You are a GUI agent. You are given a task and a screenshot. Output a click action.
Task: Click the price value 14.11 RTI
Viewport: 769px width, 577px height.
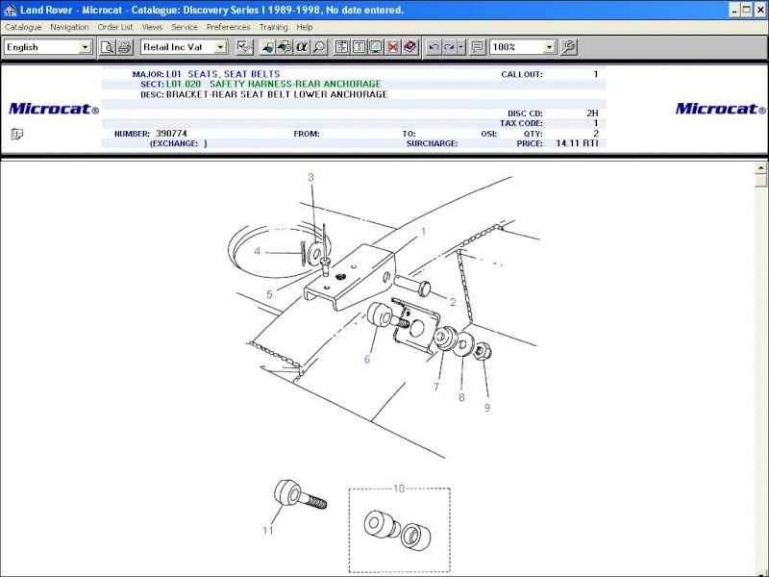(577, 143)
